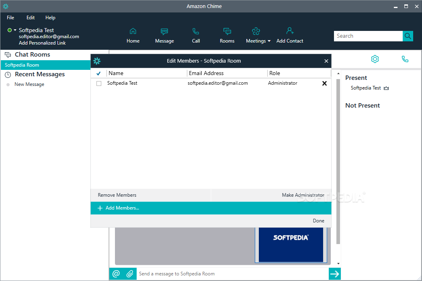Click the softpedia.editor@gmail.com cell in the table

tap(218, 83)
